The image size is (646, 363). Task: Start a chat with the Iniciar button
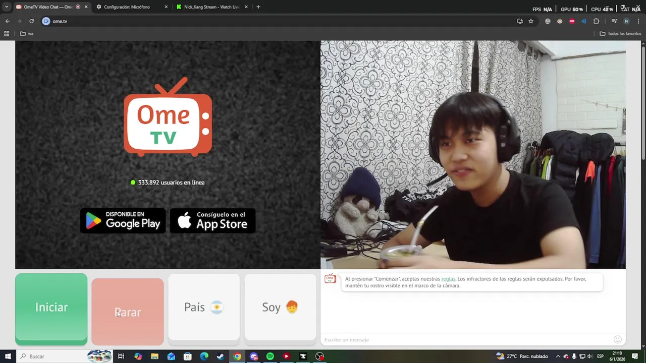51,309
